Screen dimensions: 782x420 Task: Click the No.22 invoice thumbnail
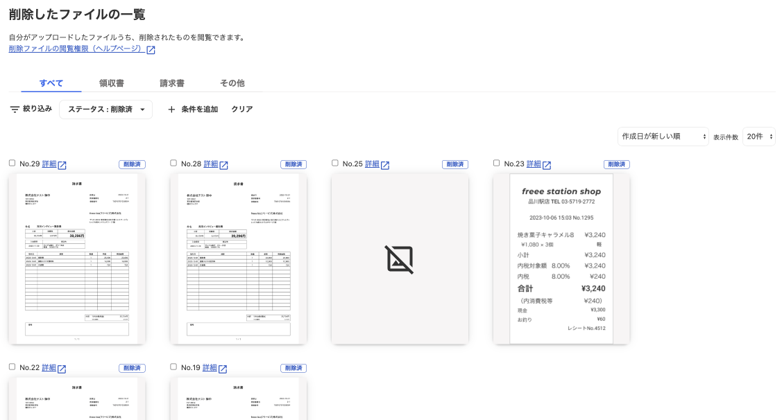77,399
